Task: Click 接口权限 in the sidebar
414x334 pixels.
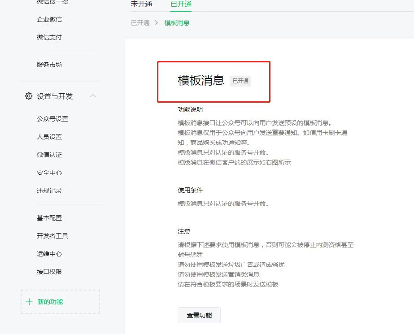Action: coord(49,272)
